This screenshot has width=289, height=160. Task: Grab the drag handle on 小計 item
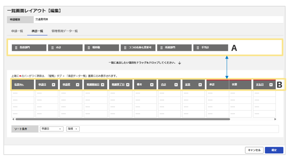pyautogui.click(x=52, y=48)
